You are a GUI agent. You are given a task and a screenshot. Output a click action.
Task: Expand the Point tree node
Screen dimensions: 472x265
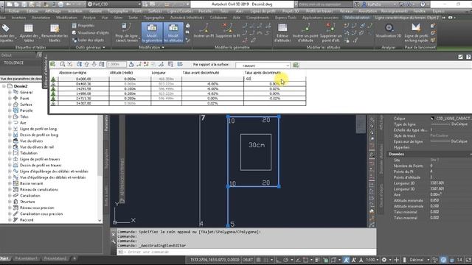pos(10,98)
